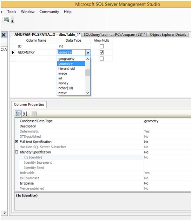Image resolution: width=191 pixels, height=221 pixels.
Task: Choose int from data type dropdown list
Action: click(71, 78)
